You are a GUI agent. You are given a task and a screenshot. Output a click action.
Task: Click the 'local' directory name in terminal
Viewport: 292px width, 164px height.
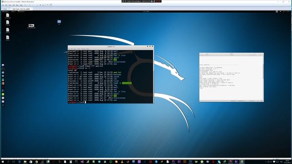pos(116,81)
